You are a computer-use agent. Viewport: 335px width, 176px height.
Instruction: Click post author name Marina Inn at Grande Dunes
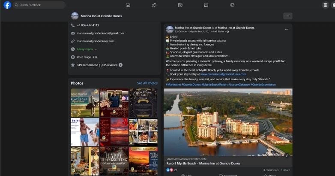click(x=193, y=27)
